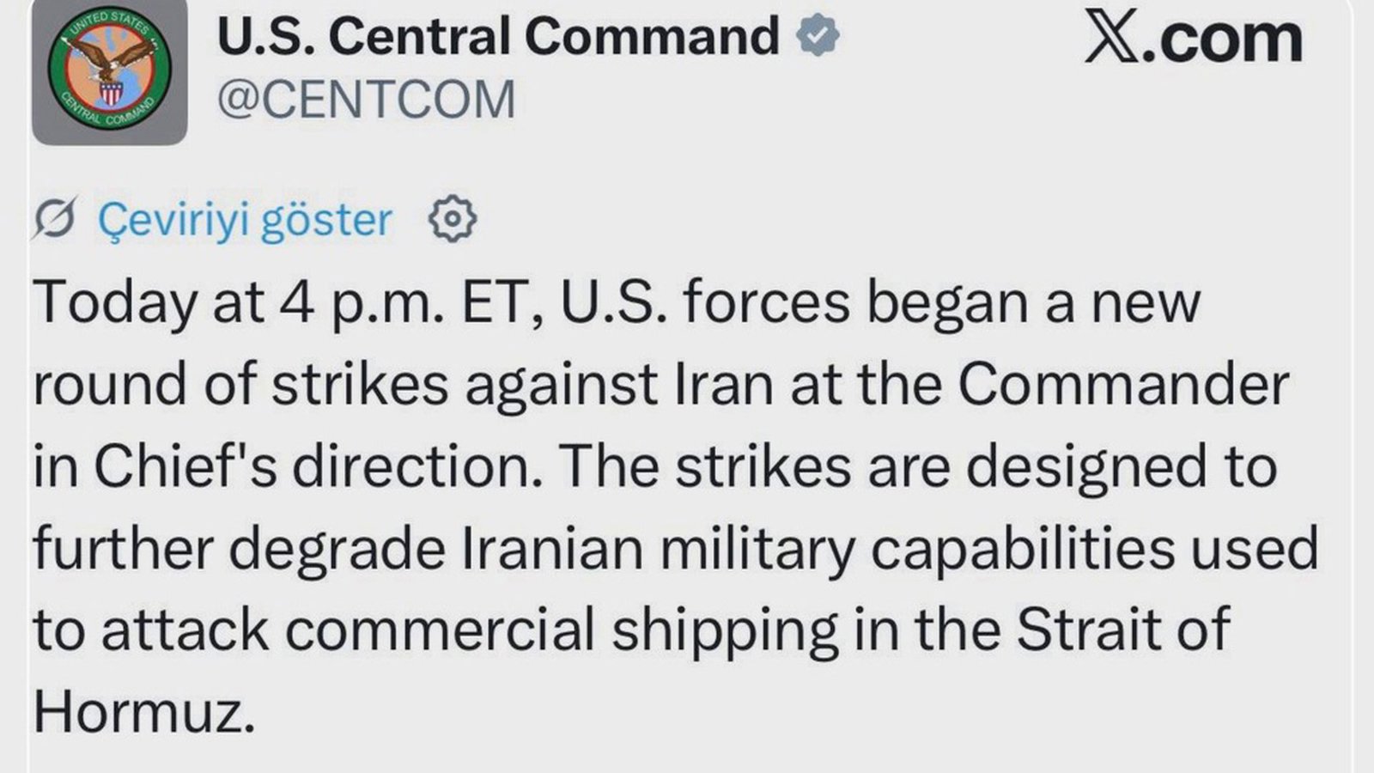Open translation settings gear icon
Image resolution: width=1374 pixels, height=773 pixels.
click(x=453, y=220)
